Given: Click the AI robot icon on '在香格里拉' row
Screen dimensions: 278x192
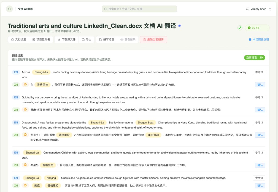Looking at the screenshot, I should (x=25, y=84).
